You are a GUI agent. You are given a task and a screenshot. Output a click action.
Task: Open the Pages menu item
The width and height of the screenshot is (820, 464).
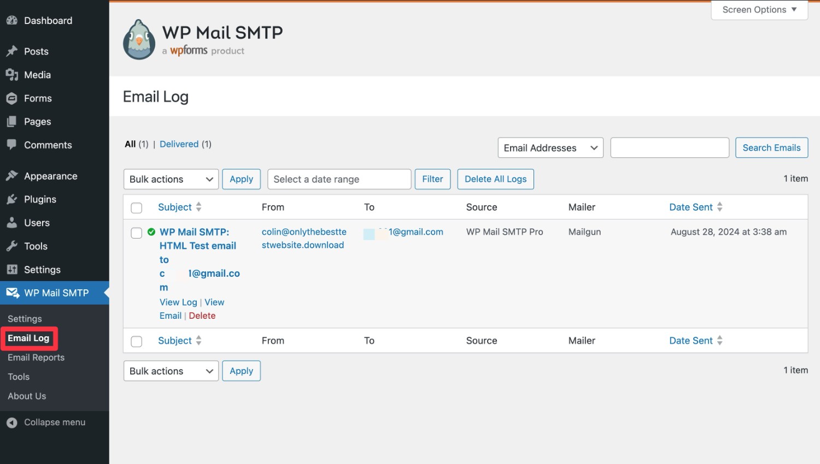click(37, 122)
